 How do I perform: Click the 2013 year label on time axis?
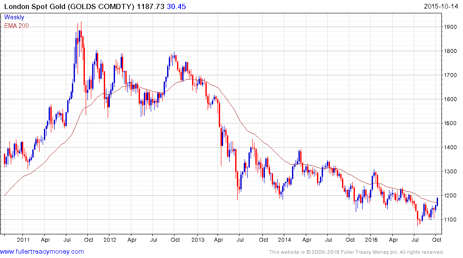198,240
